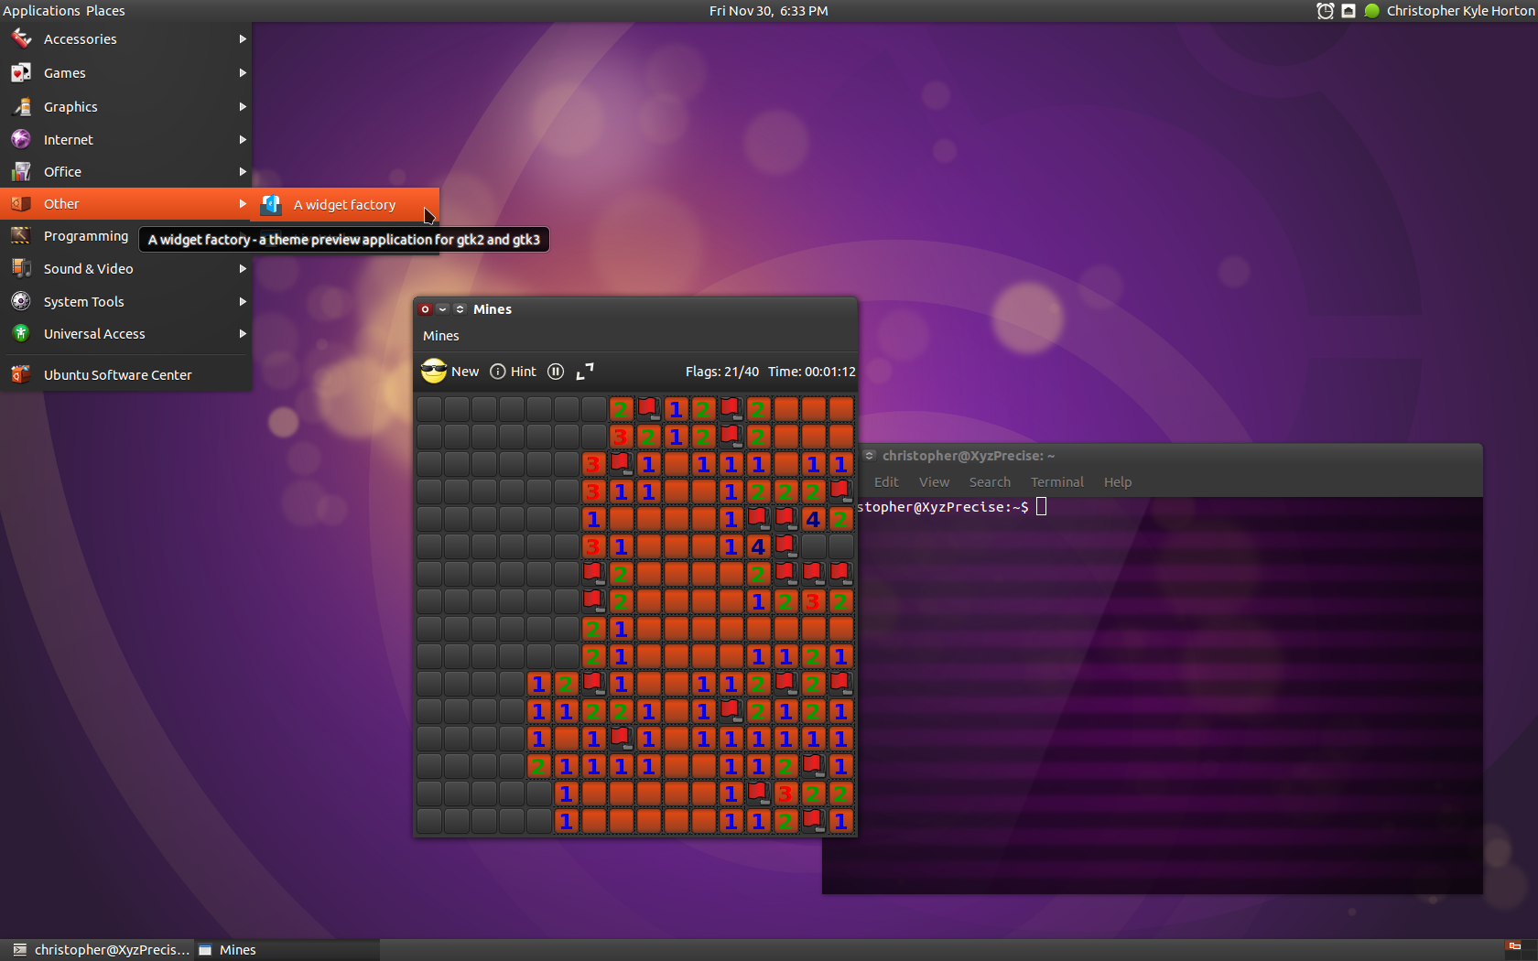Launch A widget factory
1538x961 pixels.
point(345,205)
